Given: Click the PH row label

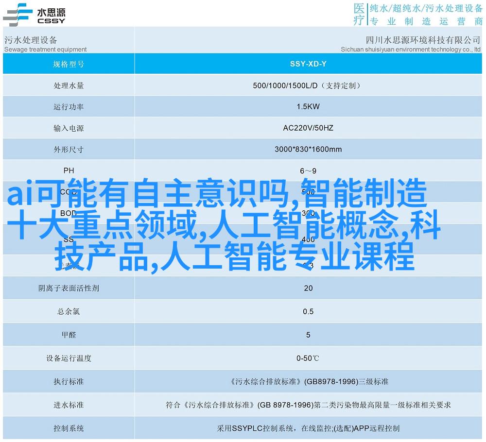Looking at the screenshot, I should tap(69, 170).
